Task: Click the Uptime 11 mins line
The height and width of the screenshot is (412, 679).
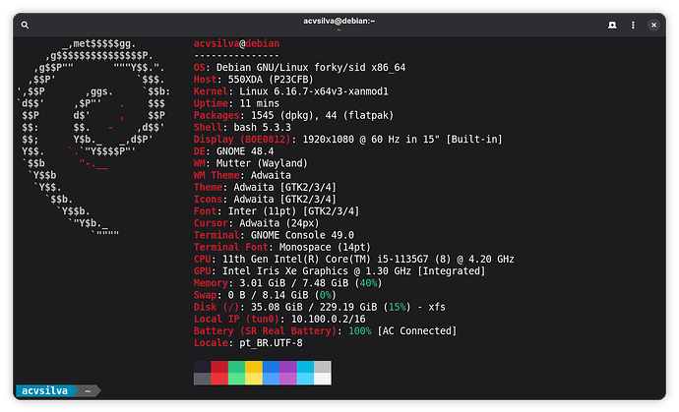Action: point(236,103)
